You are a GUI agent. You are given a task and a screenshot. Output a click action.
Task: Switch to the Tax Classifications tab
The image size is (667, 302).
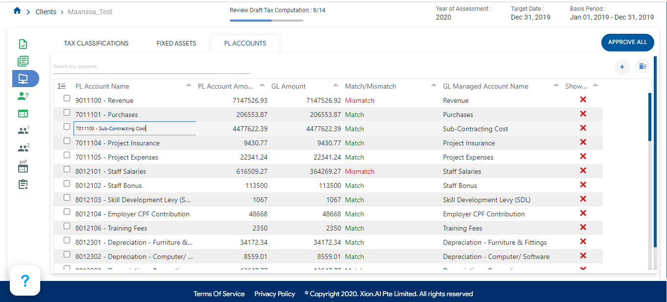[96, 43]
